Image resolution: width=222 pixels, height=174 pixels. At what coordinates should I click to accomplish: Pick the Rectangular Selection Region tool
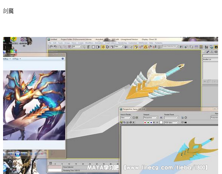(x=93, y=47)
